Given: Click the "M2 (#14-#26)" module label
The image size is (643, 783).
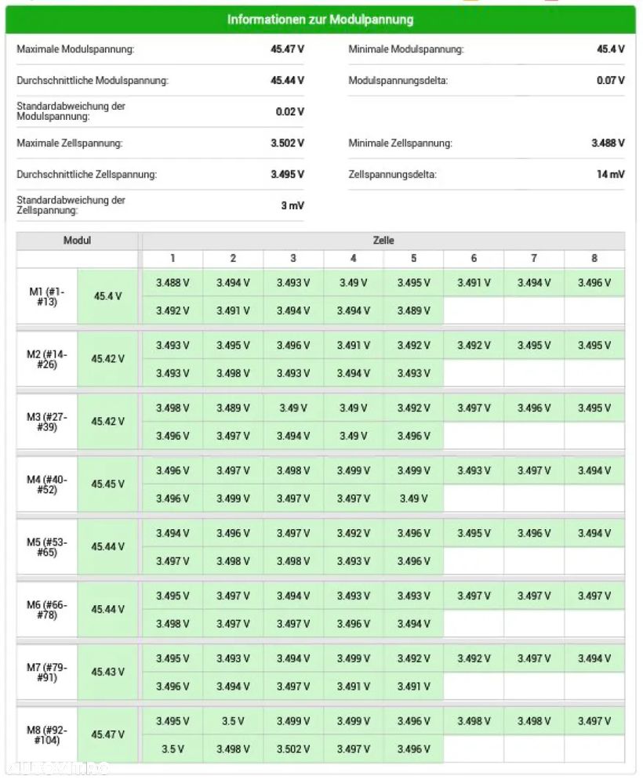Looking at the screenshot, I should [47, 359].
